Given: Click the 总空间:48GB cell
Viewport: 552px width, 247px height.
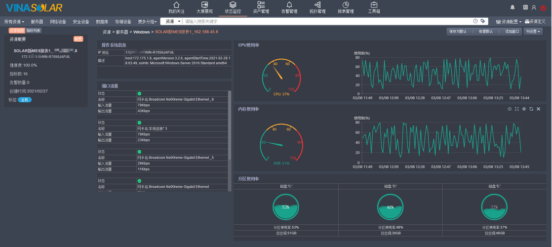Looking at the screenshot, I should point(495,233).
